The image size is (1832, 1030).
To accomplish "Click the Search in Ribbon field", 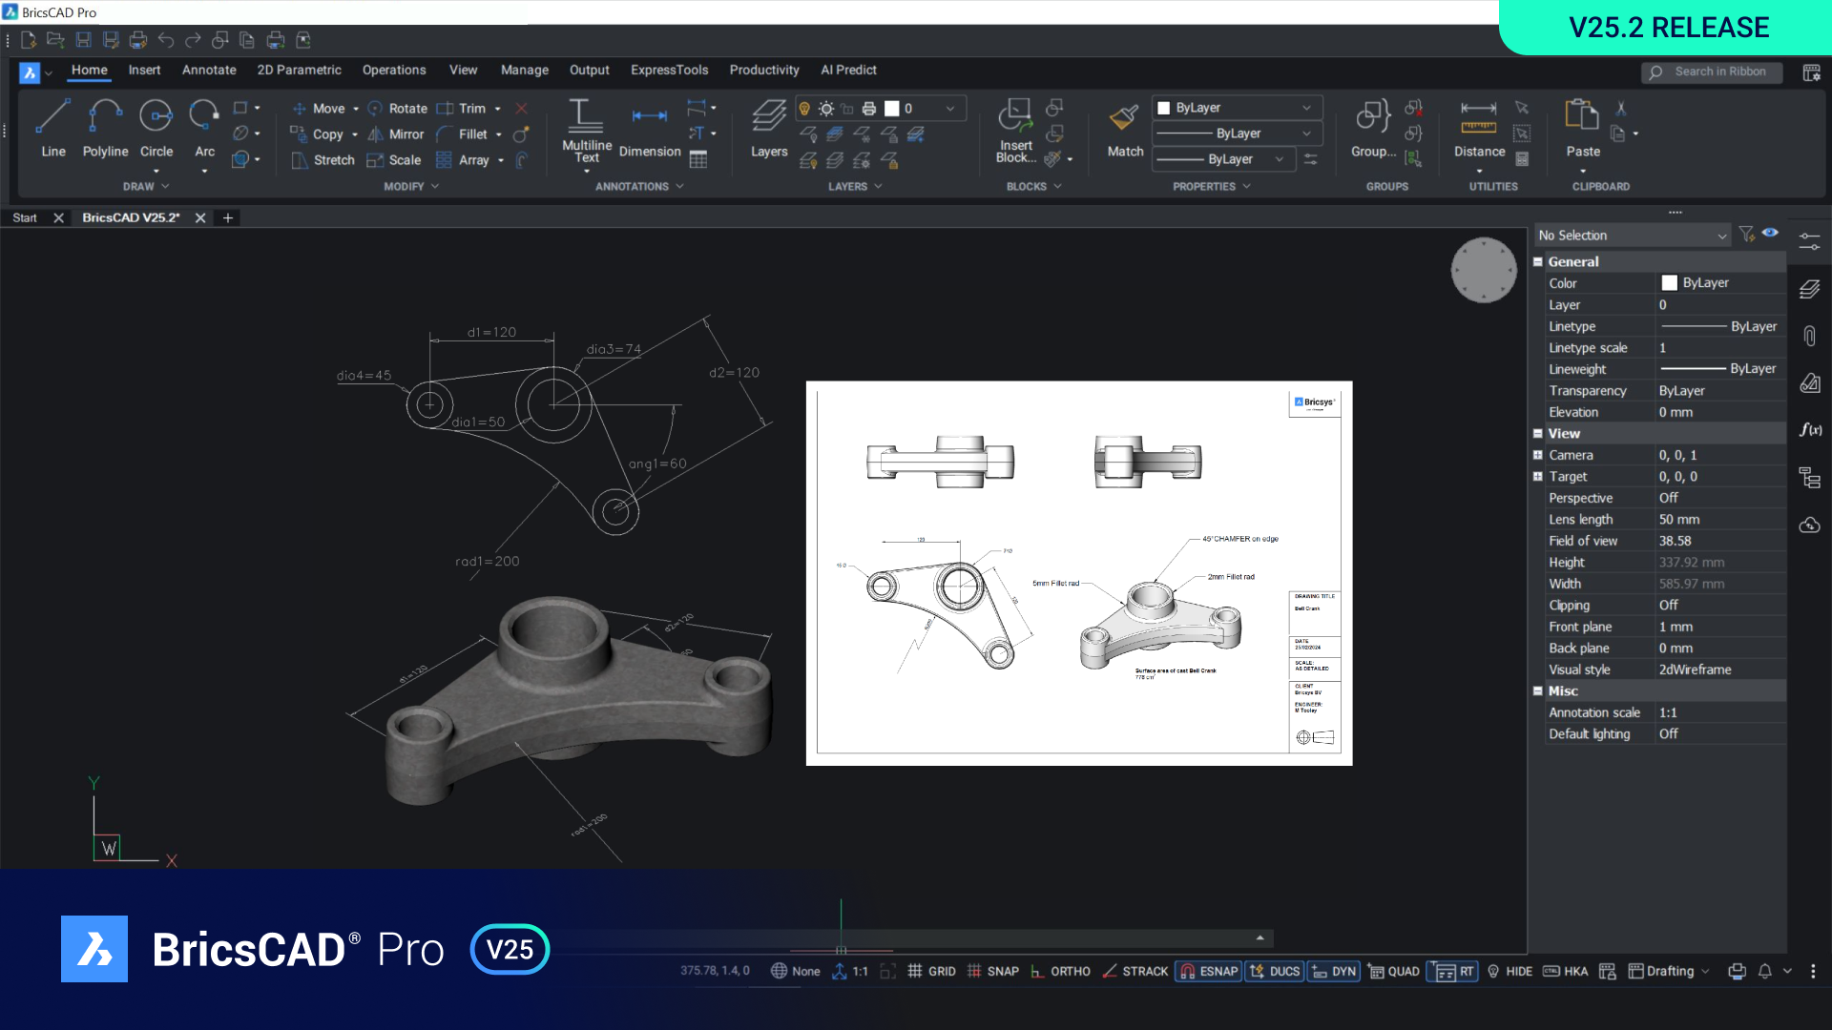I will 1719,72.
